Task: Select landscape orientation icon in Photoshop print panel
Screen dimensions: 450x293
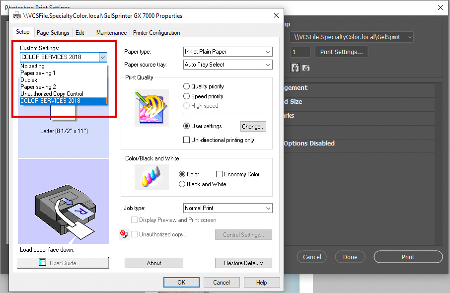Action: 306,68
